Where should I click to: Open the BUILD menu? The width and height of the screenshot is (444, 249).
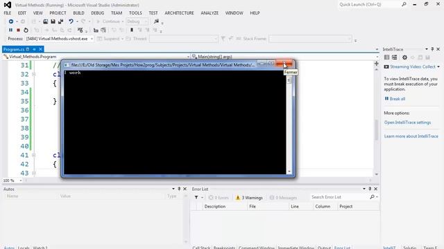[78, 13]
